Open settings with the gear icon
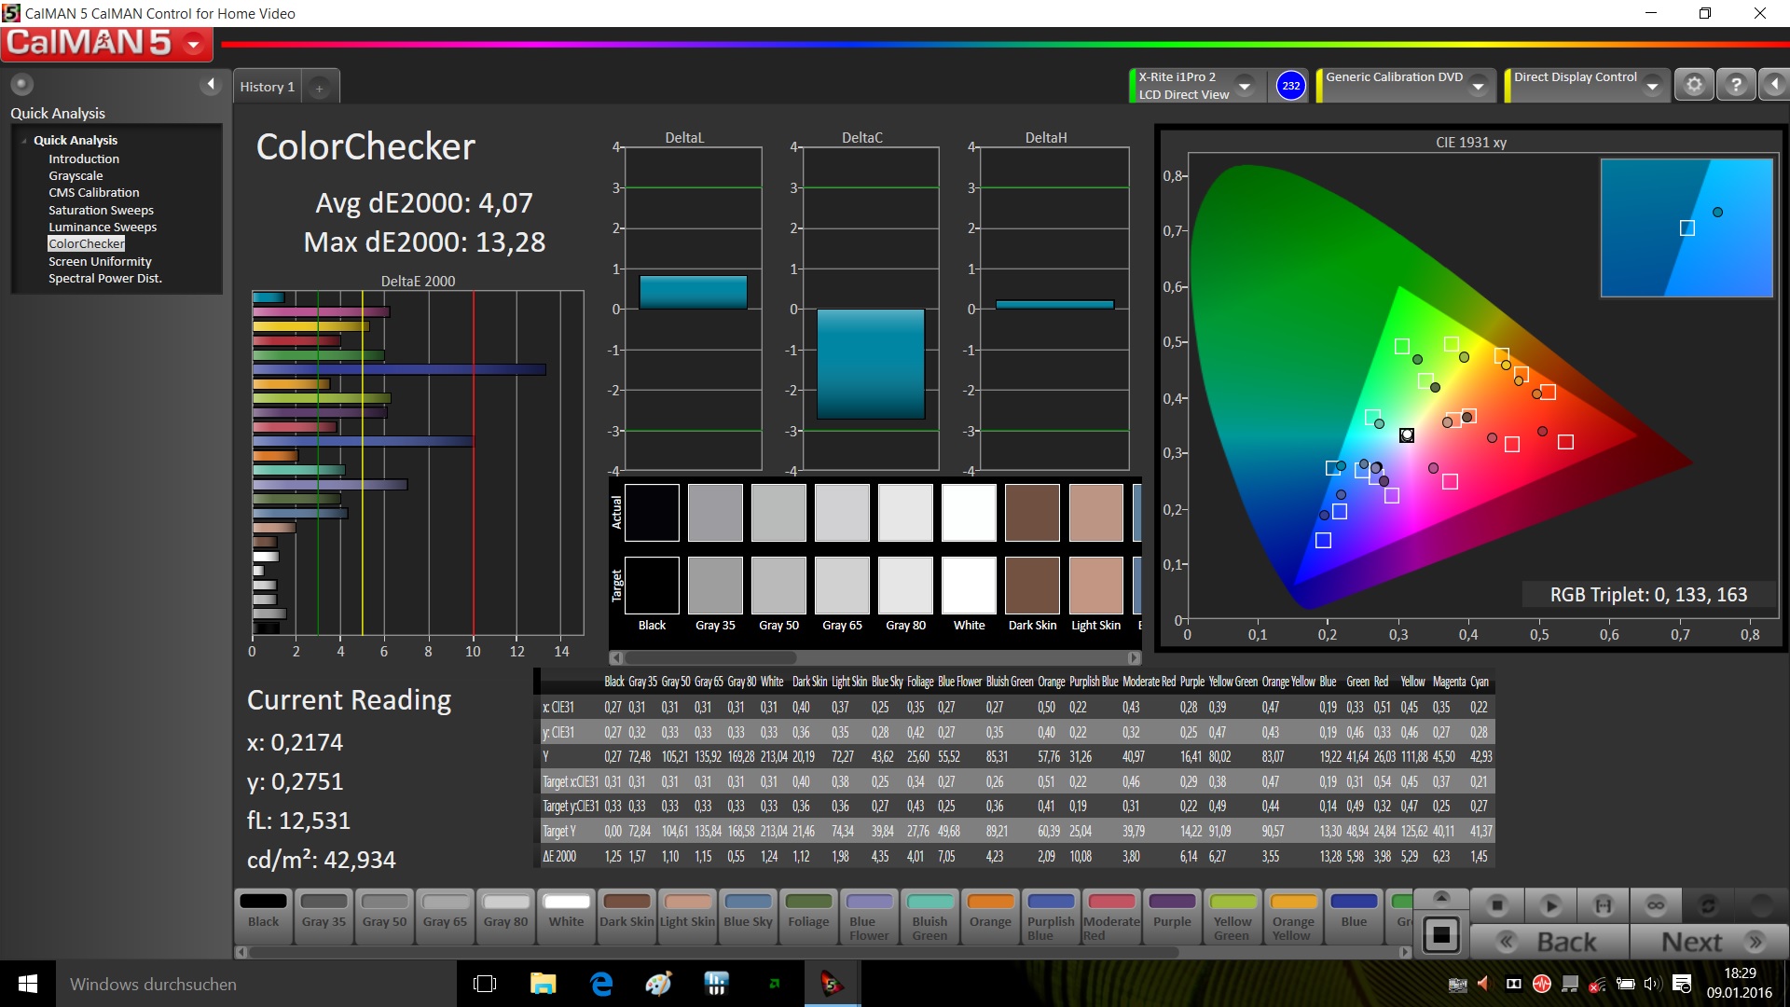This screenshot has height=1007, width=1790. pyautogui.click(x=1694, y=85)
